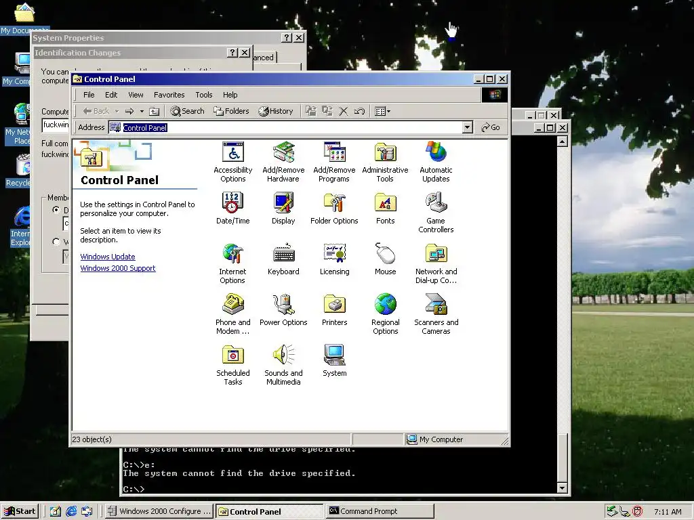Click the Delete toolbar icon
Image resolution: width=694 pixels, height=520 pixels.
point(344,112)
